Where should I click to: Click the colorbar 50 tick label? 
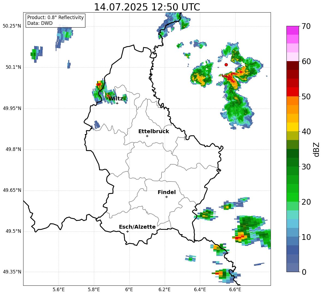click(306, 96)
